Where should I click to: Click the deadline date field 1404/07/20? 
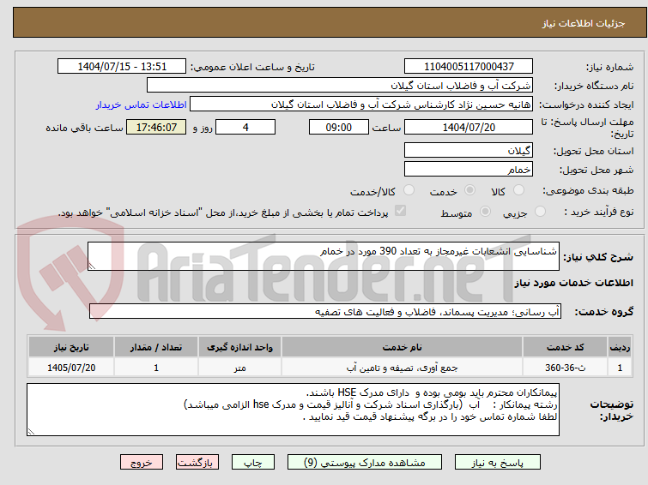[469, 127]
